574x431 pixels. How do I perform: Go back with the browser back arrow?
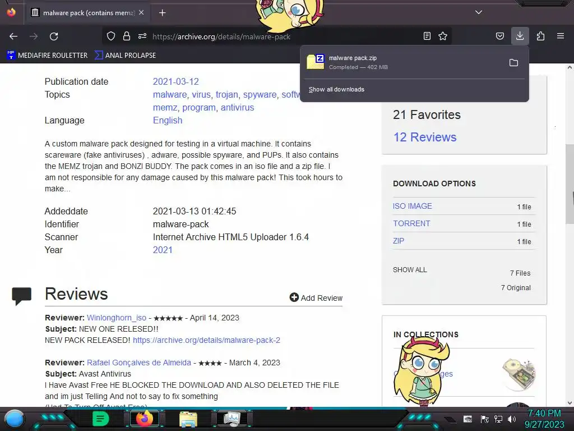pyautogui.click(x=13, y=36)
